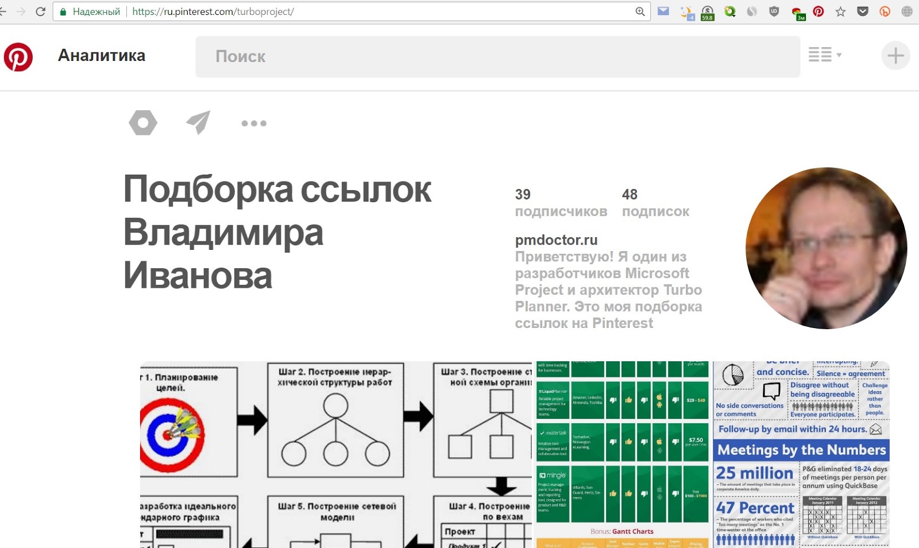Click the zoom magnifier in the address bar
919x548 pixels.
tap(640, 11)
